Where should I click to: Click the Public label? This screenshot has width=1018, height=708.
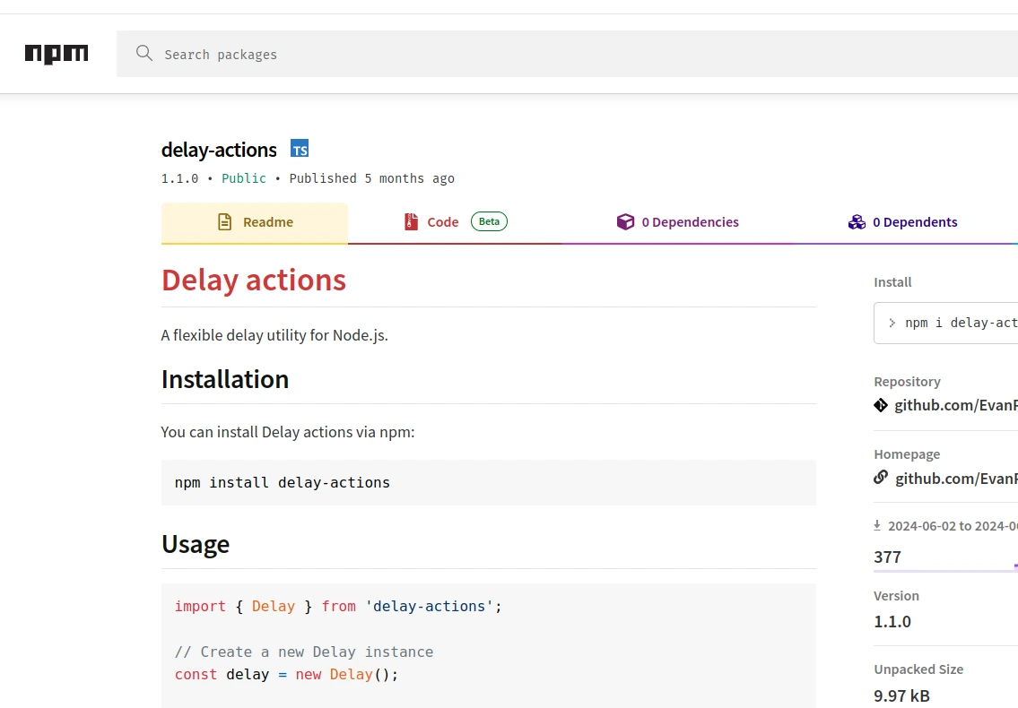(243, 178)
